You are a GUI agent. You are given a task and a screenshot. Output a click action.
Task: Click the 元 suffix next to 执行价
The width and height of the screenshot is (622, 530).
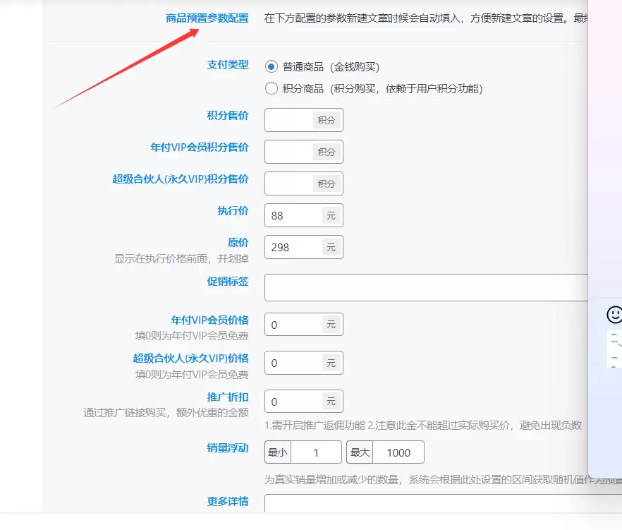(x=331, y=215)
